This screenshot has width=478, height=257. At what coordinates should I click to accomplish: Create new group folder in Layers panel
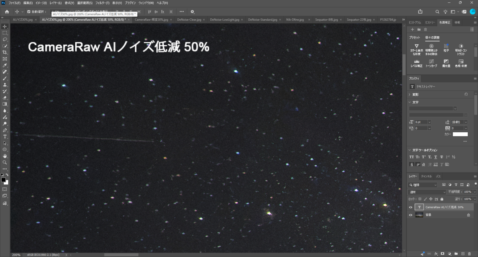click(456, 253)
